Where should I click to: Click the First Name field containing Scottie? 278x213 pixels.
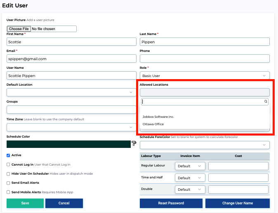[x=71, y=42]
